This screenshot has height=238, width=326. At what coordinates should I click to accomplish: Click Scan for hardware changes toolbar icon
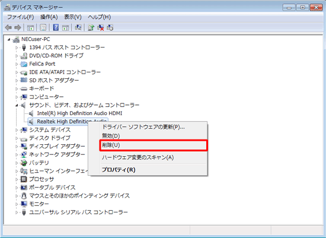click(x=78, y=27)
